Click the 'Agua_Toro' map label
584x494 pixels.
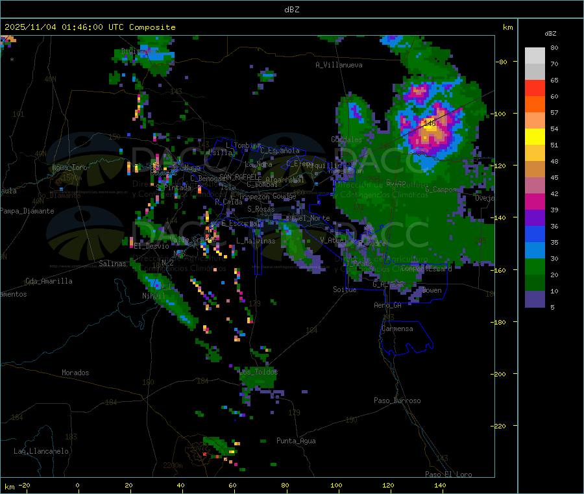pyautogui.click(x=69, y=167)
